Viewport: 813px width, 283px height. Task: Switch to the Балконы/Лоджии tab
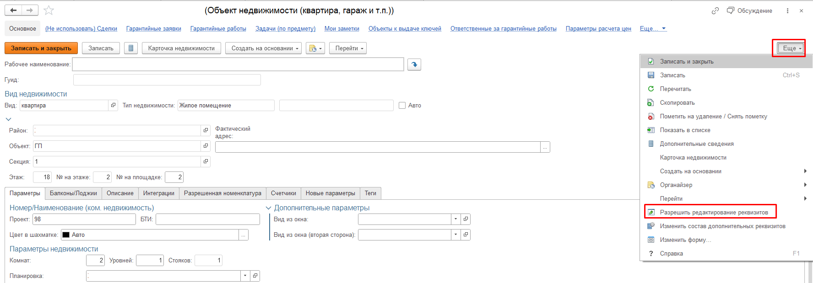click(73, 193)
